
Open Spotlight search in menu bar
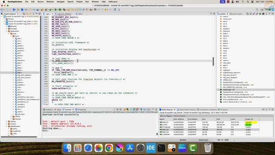tap(247, 2)
